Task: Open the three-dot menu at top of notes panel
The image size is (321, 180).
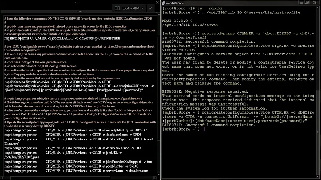Action: (77, 2)
